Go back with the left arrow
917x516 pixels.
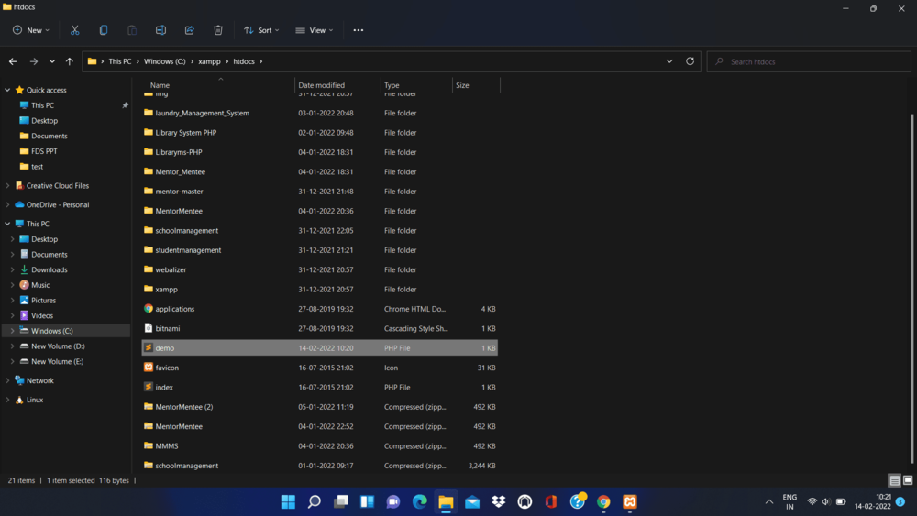click(13, 61)
